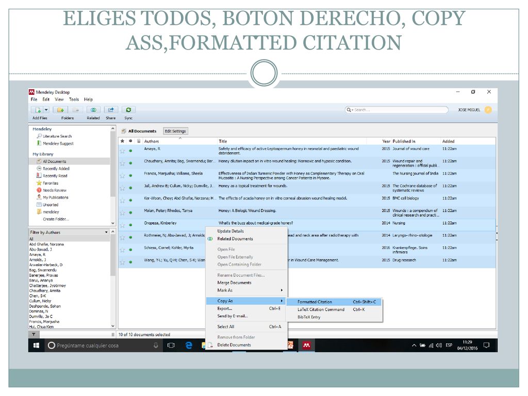The width and height of the screenshot is (528, 396).
Task: Toggle read status dot for Rothmeier row
Action: tap(130, 237)
